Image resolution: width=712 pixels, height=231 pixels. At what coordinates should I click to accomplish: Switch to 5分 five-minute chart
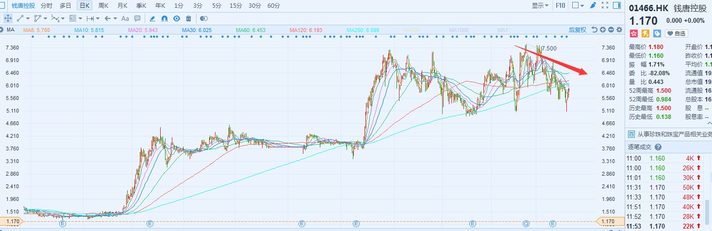(216, 6)
